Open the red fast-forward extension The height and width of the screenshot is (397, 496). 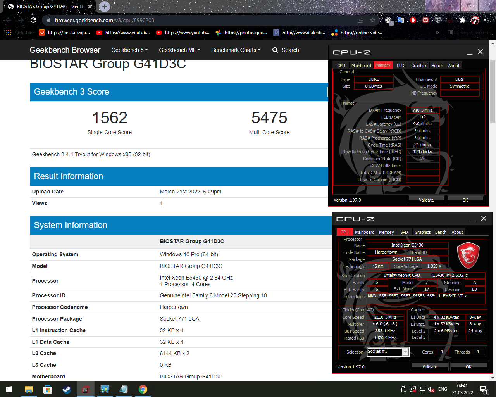coord(425,20)
